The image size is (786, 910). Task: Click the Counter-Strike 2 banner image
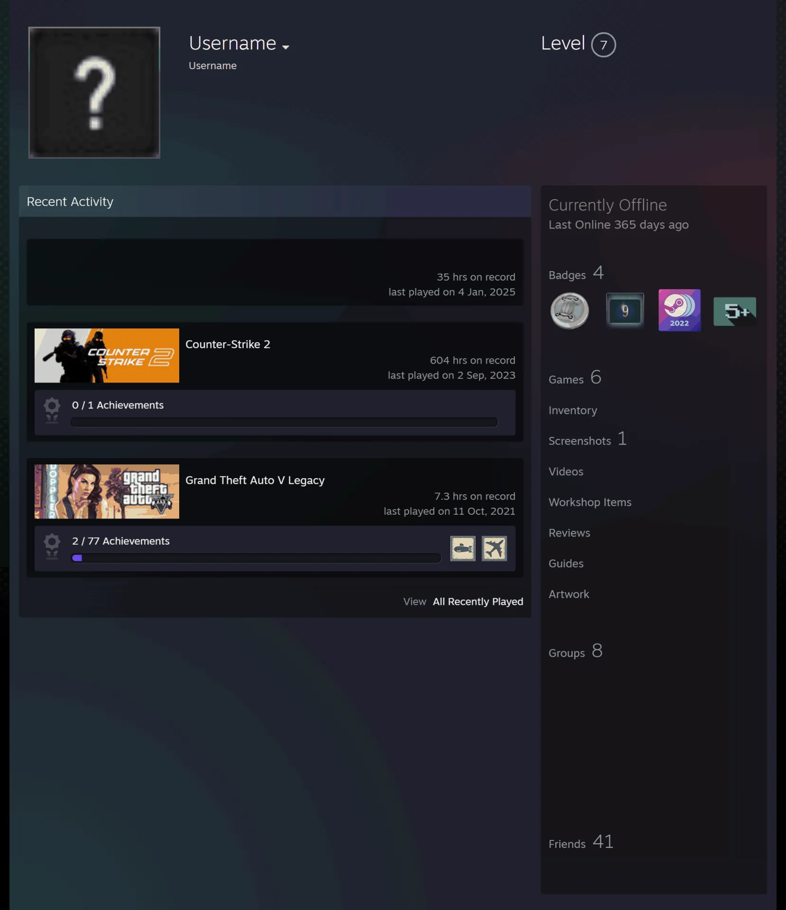coord(107,355)
